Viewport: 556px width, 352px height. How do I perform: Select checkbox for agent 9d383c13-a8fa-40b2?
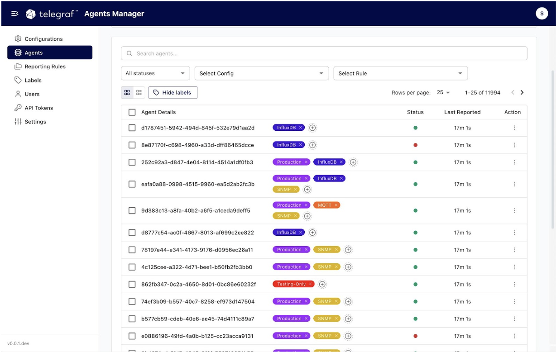click(x=132, y=211)
